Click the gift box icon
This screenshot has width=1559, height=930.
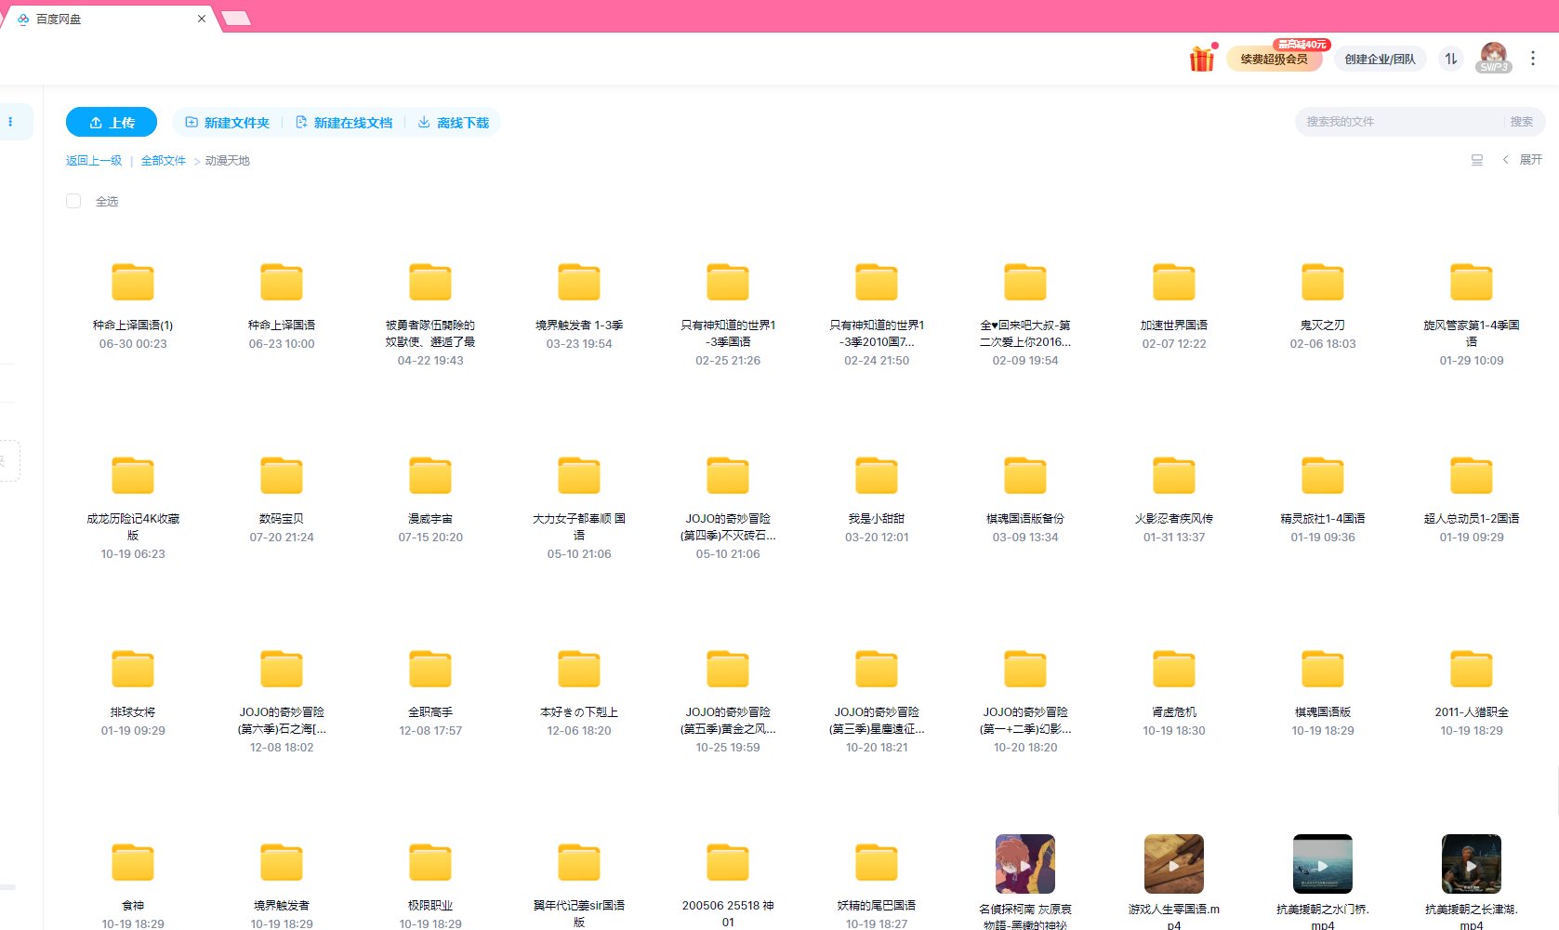point(1202,59)
